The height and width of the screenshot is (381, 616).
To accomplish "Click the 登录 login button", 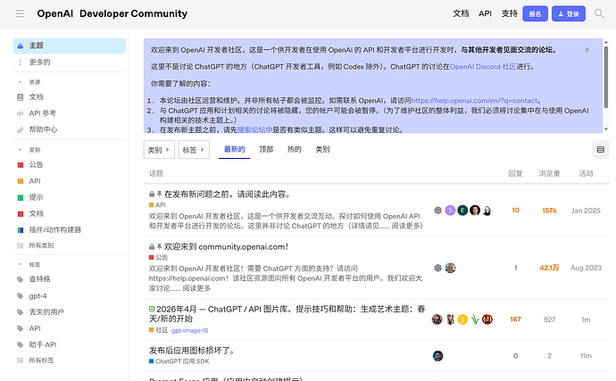I will tap(569, 13).
